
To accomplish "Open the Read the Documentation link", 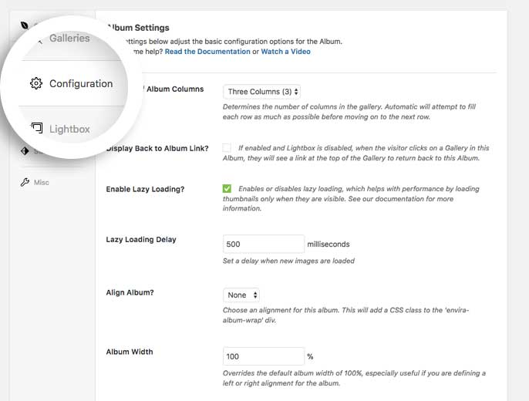I will [207, 52].
